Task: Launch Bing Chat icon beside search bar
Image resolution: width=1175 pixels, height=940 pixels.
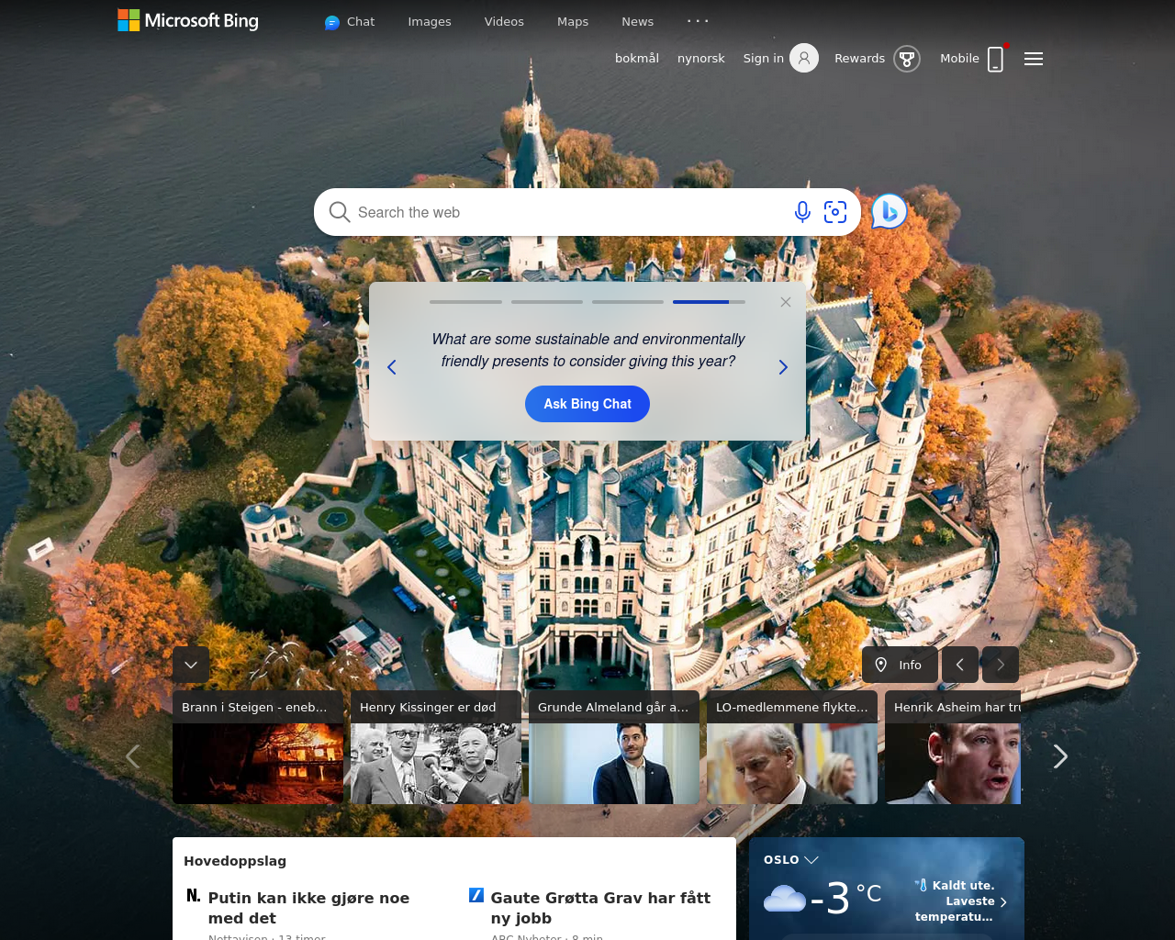Action: pyautogui.click(x=889, y=212)
